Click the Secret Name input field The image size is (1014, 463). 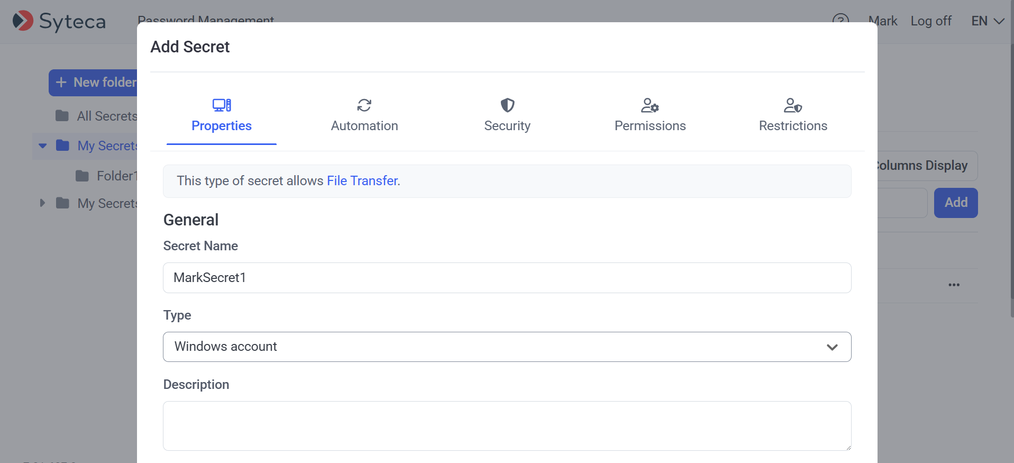[x=507, y=278]
